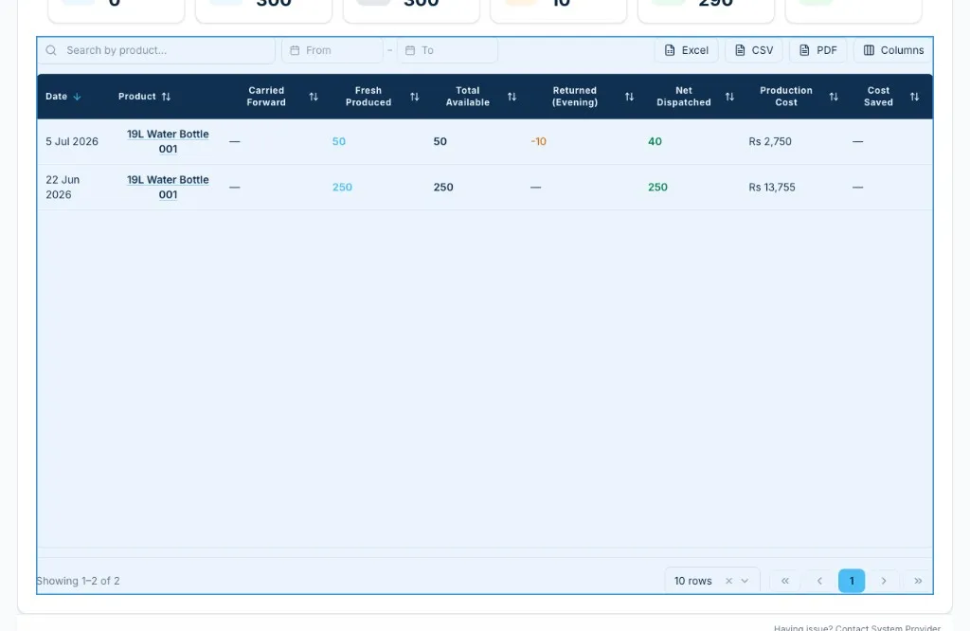Select the Fresh Produced value 250
The width and height of the screenshot is (970, 631).
pos(342,188)
